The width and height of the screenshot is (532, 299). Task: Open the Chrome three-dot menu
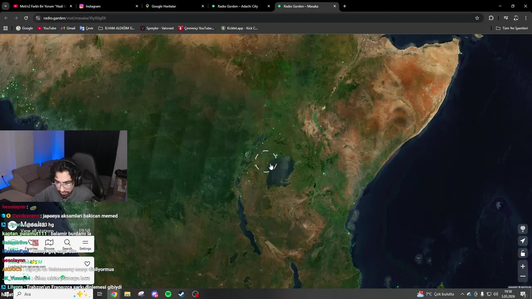526,18
